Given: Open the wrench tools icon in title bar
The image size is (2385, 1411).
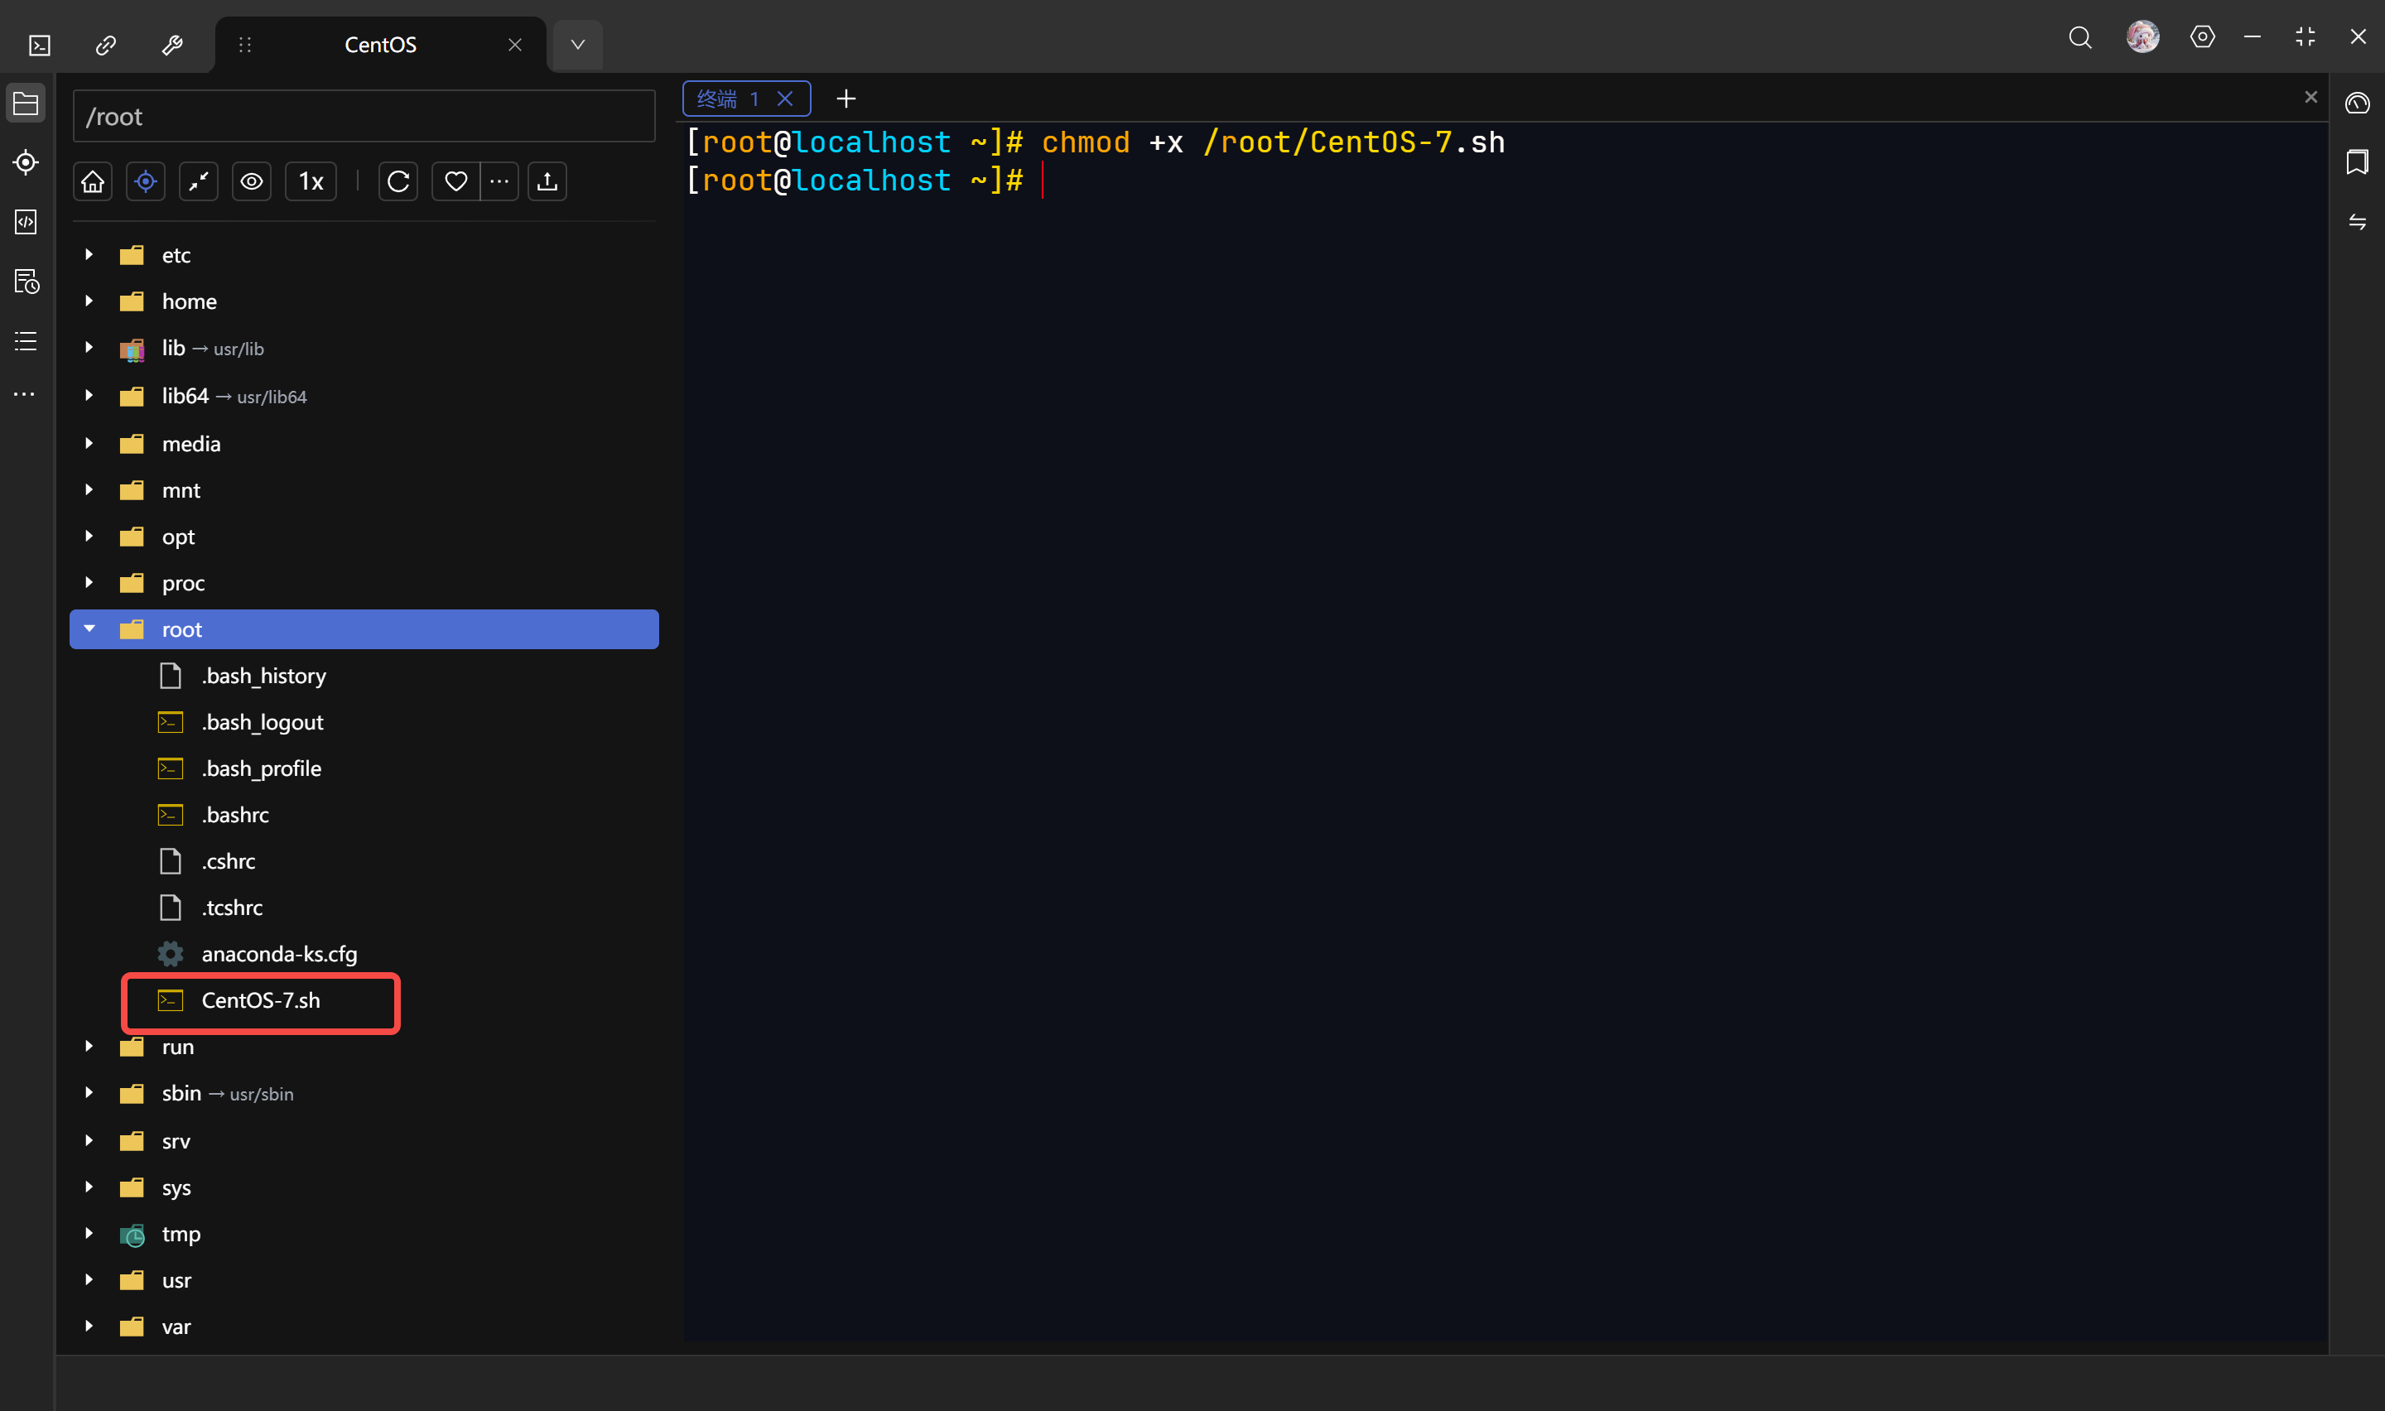Looking at the screenshot, I should click(172, 45).
